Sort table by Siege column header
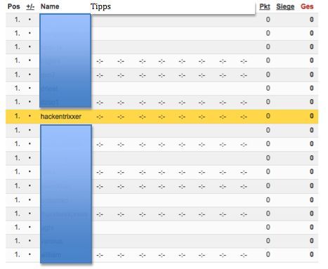Image resolution: width=328 pixels, height=269 pixels. tap(285, 6)
